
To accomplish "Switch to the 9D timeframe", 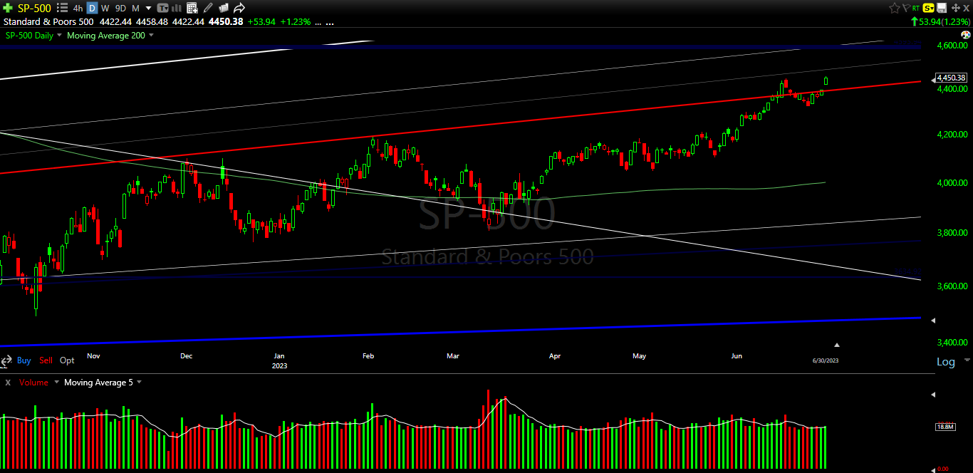I will [120, 9].
